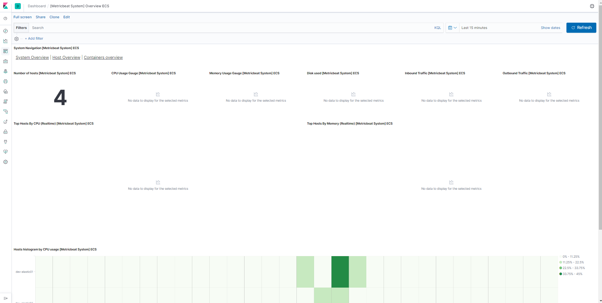Viewport: 602px width, 303px height.
Task: Click the Add filter link
Action: (x=34, y=38)
